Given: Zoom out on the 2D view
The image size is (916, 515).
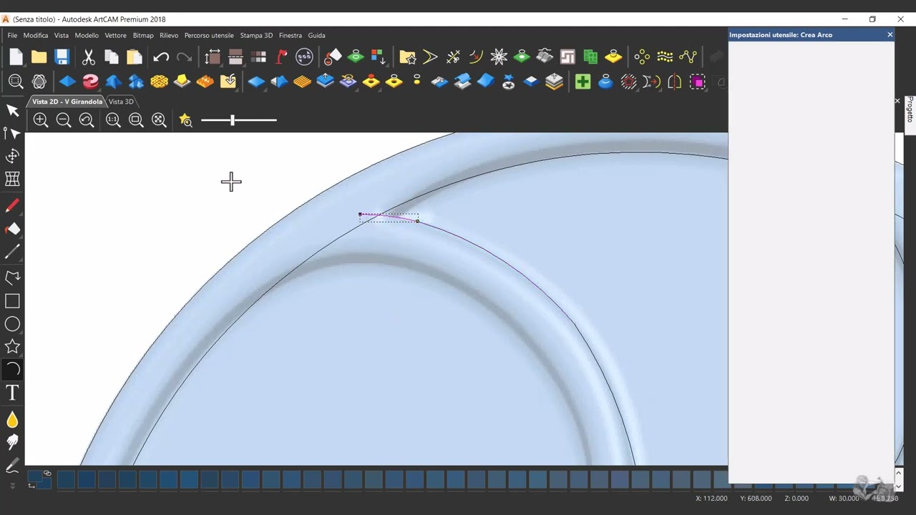Looking at the screenshot, I should coord(64,120).
